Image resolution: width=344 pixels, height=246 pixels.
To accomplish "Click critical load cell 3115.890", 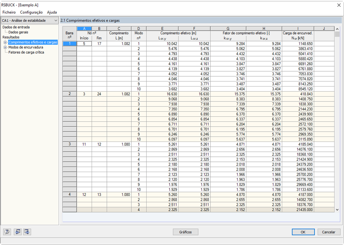I will coord(298,139).
